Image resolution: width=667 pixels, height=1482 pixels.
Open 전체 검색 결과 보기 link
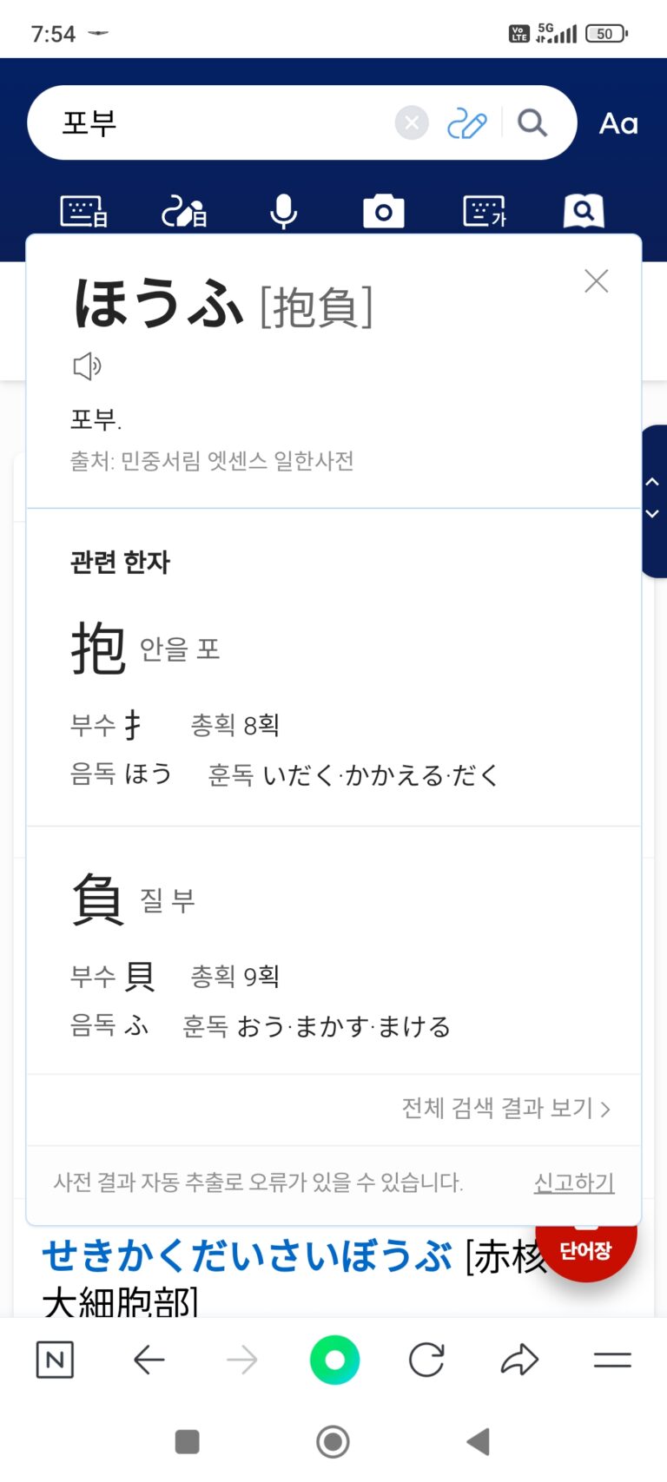pos(505,1109)
